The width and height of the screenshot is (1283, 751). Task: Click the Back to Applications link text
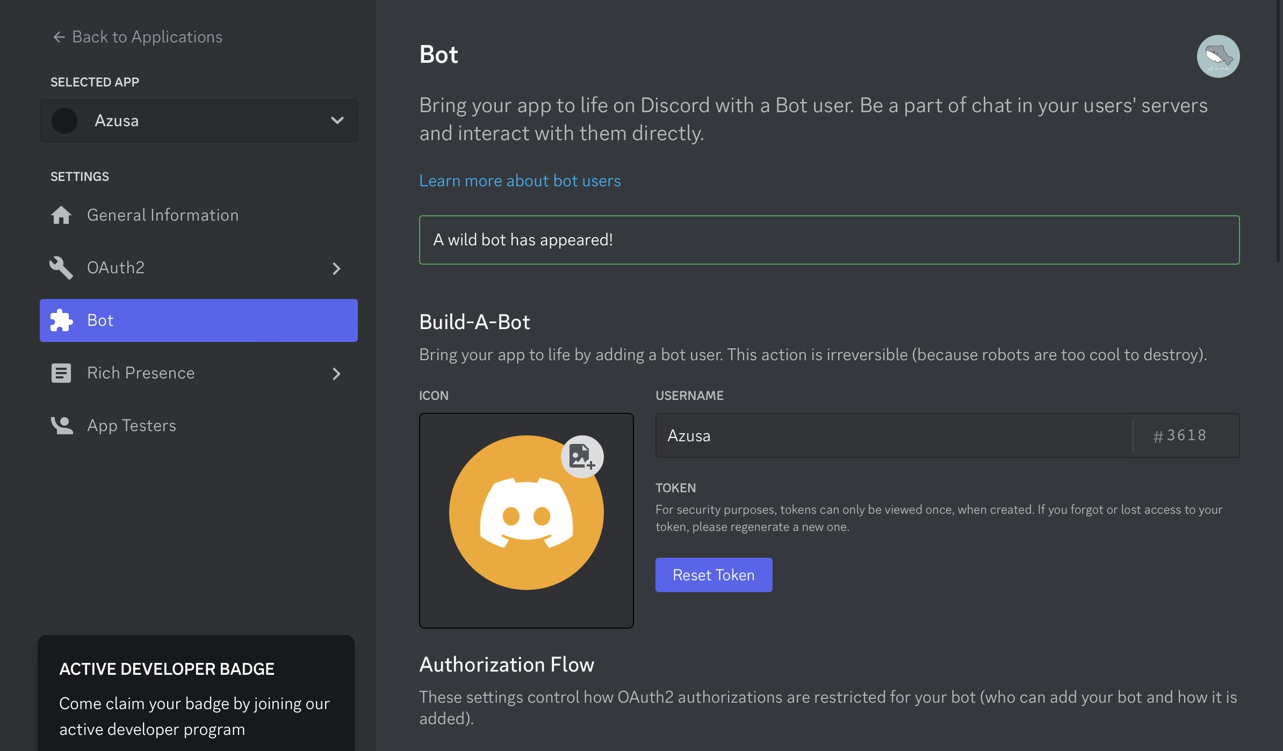click(x=147, y=37)
